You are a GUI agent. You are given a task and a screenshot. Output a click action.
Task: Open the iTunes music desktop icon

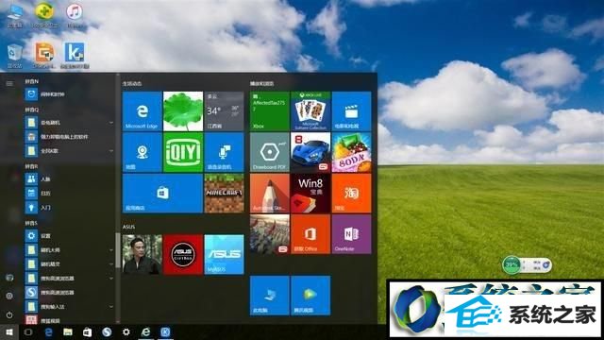pos(75,15)
